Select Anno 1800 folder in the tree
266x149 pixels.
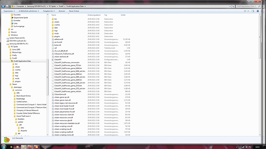[16, 50]
